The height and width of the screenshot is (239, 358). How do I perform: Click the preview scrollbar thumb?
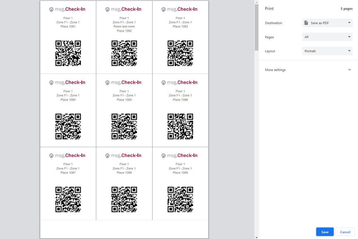click(x=256, y=27)
